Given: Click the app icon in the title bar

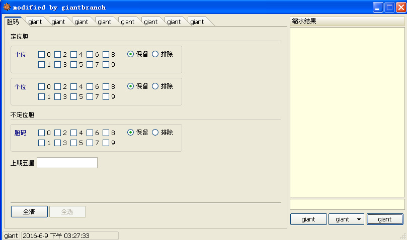Looking at the screenshot, I should [7, 7].
